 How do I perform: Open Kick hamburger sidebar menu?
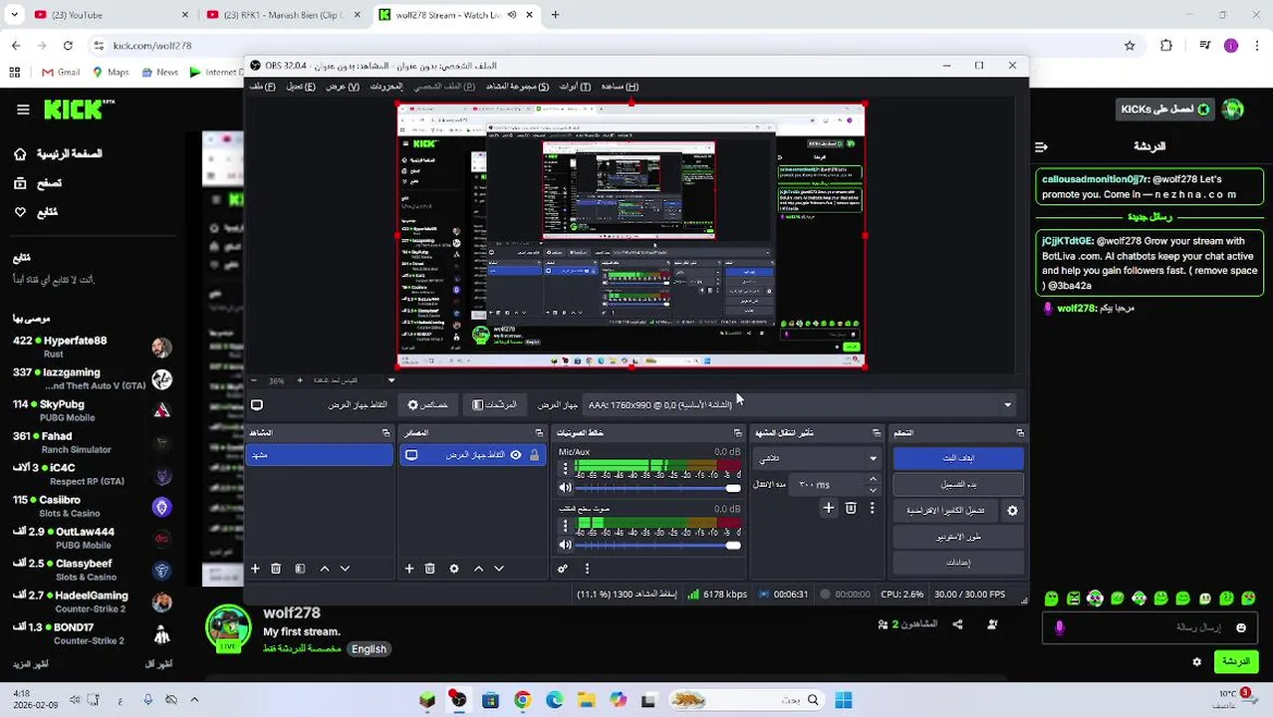(x=23, y=110)
